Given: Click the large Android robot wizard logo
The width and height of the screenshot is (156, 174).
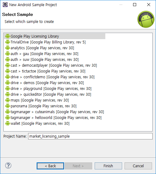Looking at the screenshot, I should pyautogui.click(x=146, y=19).
